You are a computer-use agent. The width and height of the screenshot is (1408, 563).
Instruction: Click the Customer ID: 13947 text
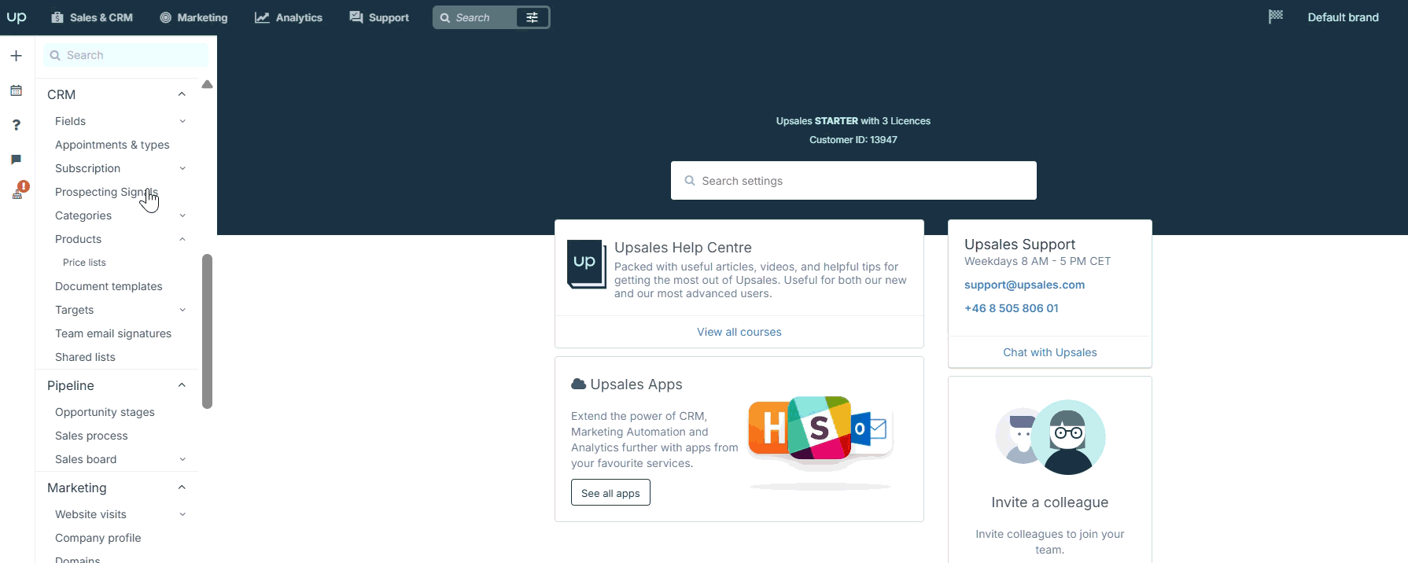(853, 140)
